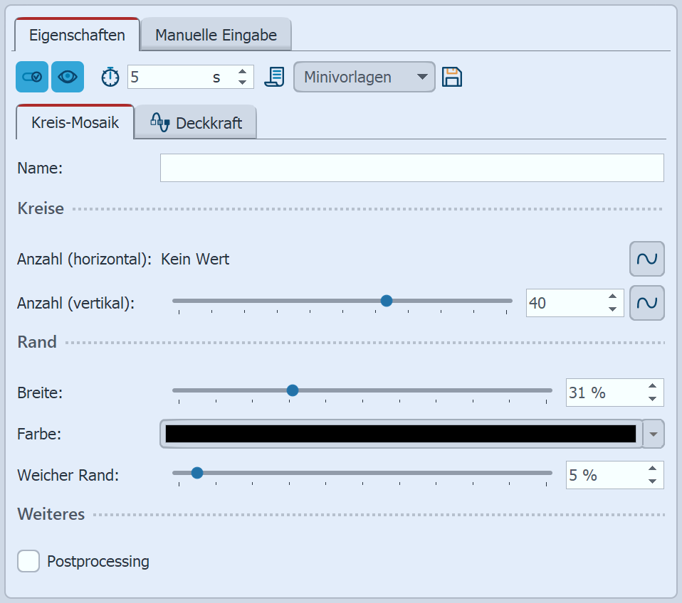Toggle the blue activation switch icon
This screenshot has width=682, height=603.
[32, 77]
